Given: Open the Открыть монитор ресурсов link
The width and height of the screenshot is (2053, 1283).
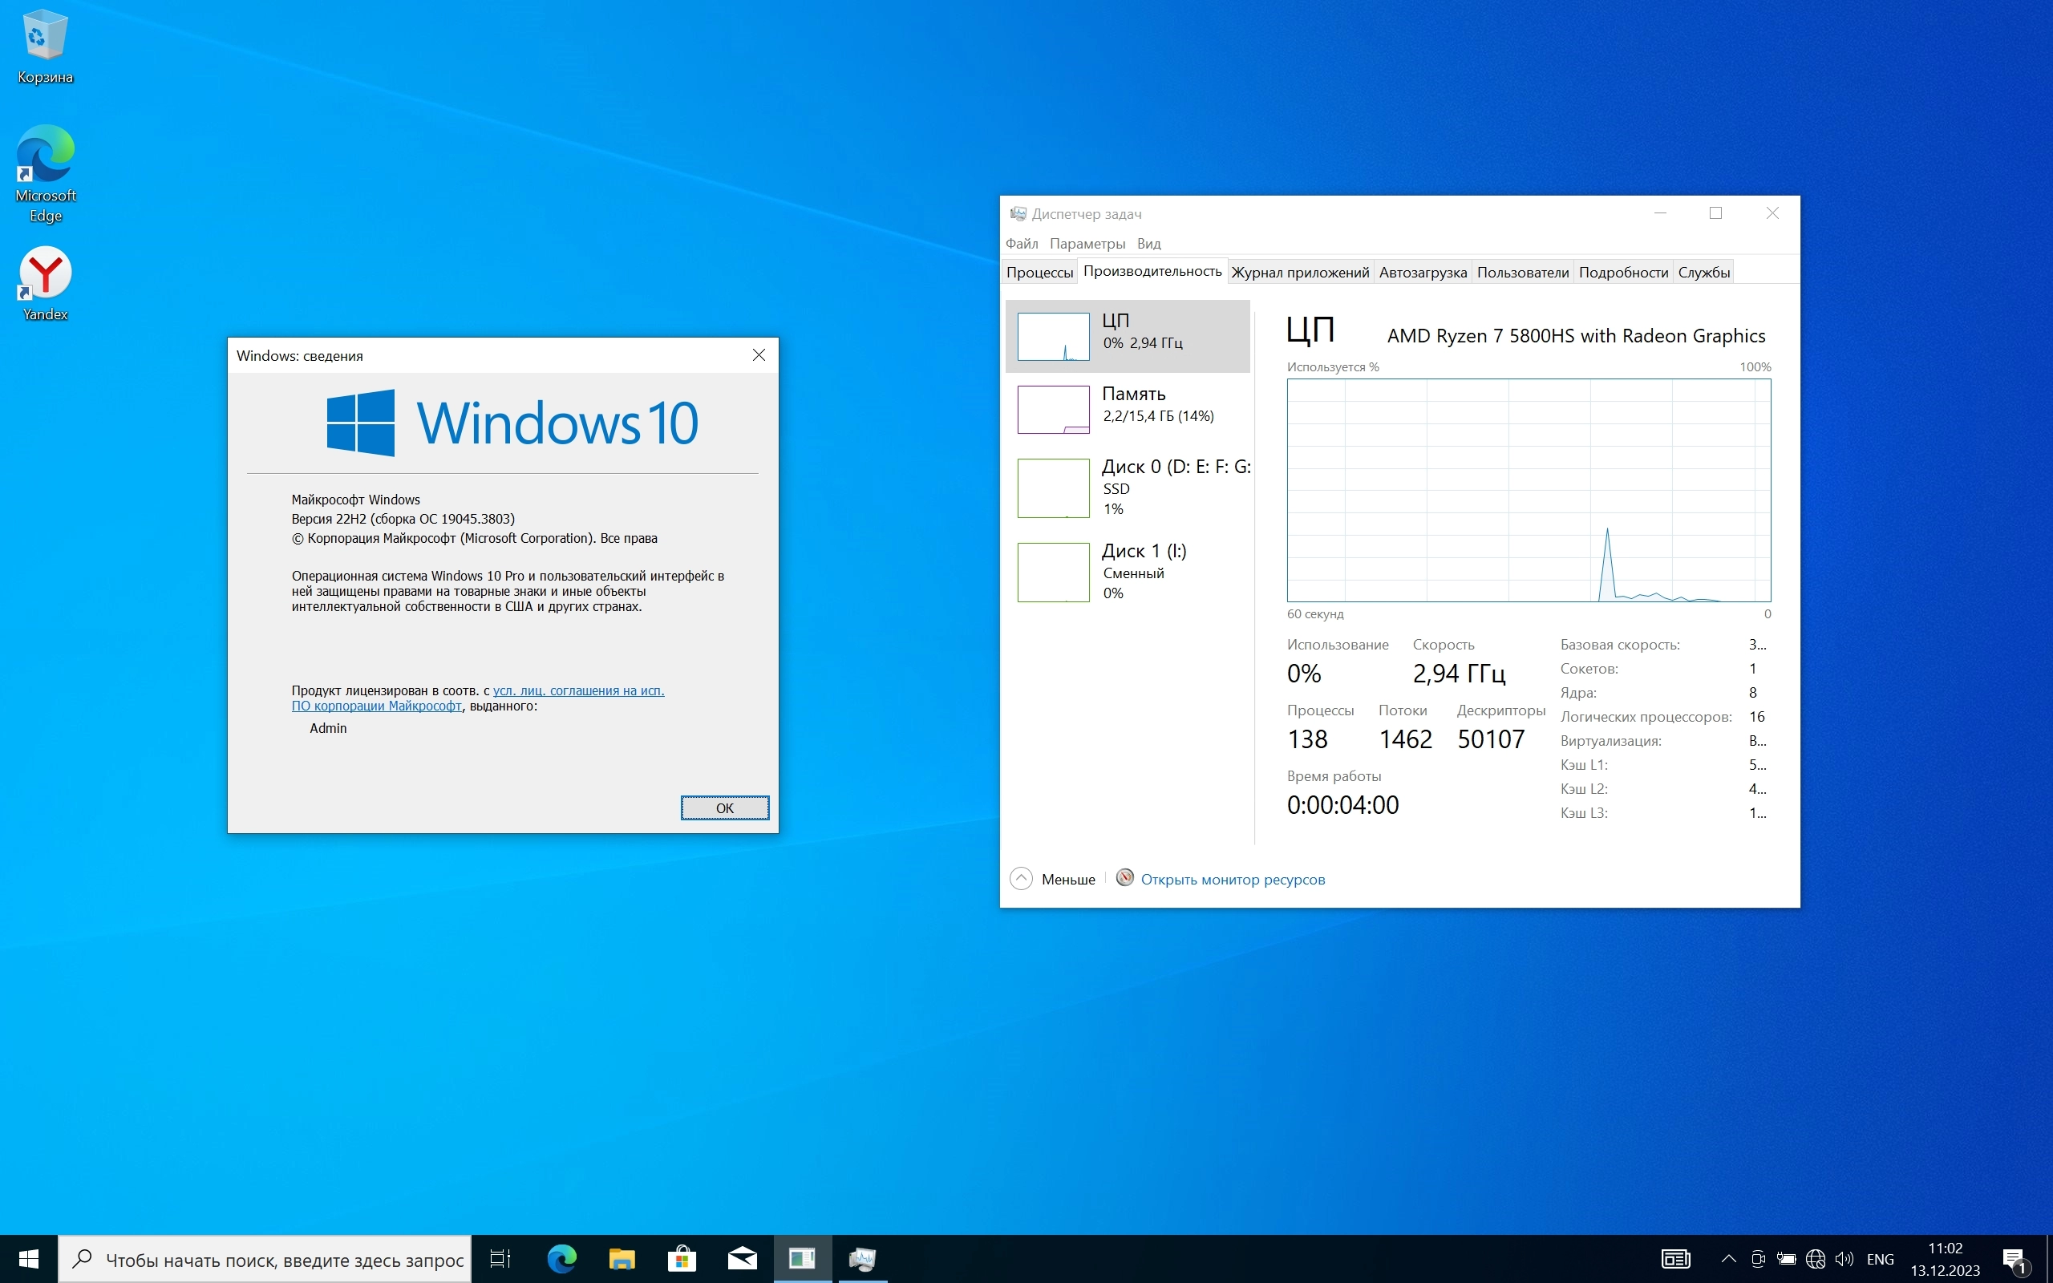Looking at the screenshot, I should [x=1232, y=879].
